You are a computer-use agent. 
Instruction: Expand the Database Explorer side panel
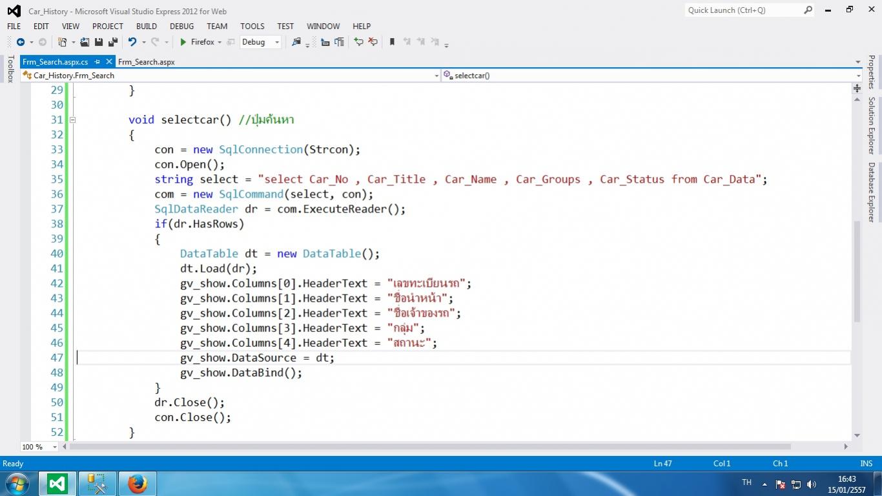[x=871, y=192]
